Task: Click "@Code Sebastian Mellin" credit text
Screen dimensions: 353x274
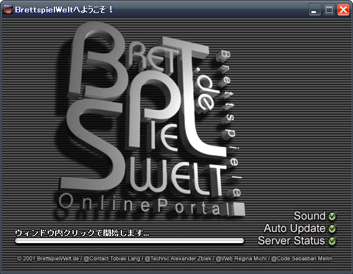Action: pos(302,259)
